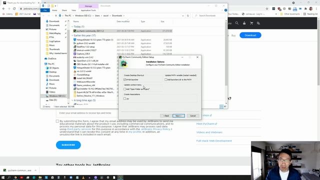The height and width of the screenshot is (180, 320).
Task: Open the shopping cart on JetBrains site
Action: (251, 23)
